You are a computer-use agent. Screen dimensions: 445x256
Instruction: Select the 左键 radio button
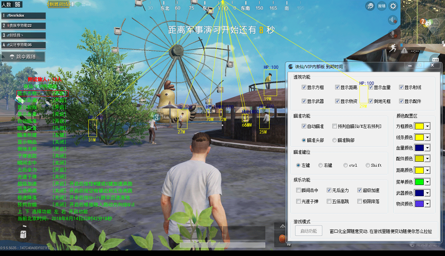[x=299, y=165]
